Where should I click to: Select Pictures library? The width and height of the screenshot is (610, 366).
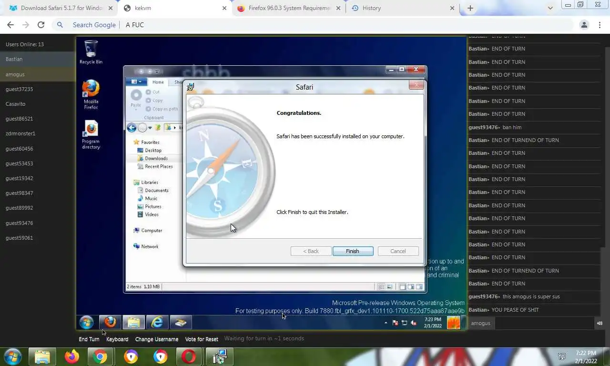tap(149, 206)
